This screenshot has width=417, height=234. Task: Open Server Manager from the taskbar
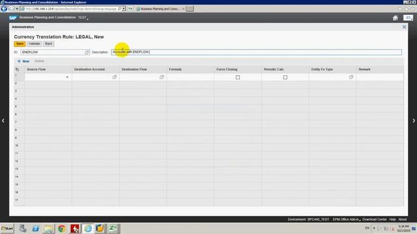coord(23,228)
